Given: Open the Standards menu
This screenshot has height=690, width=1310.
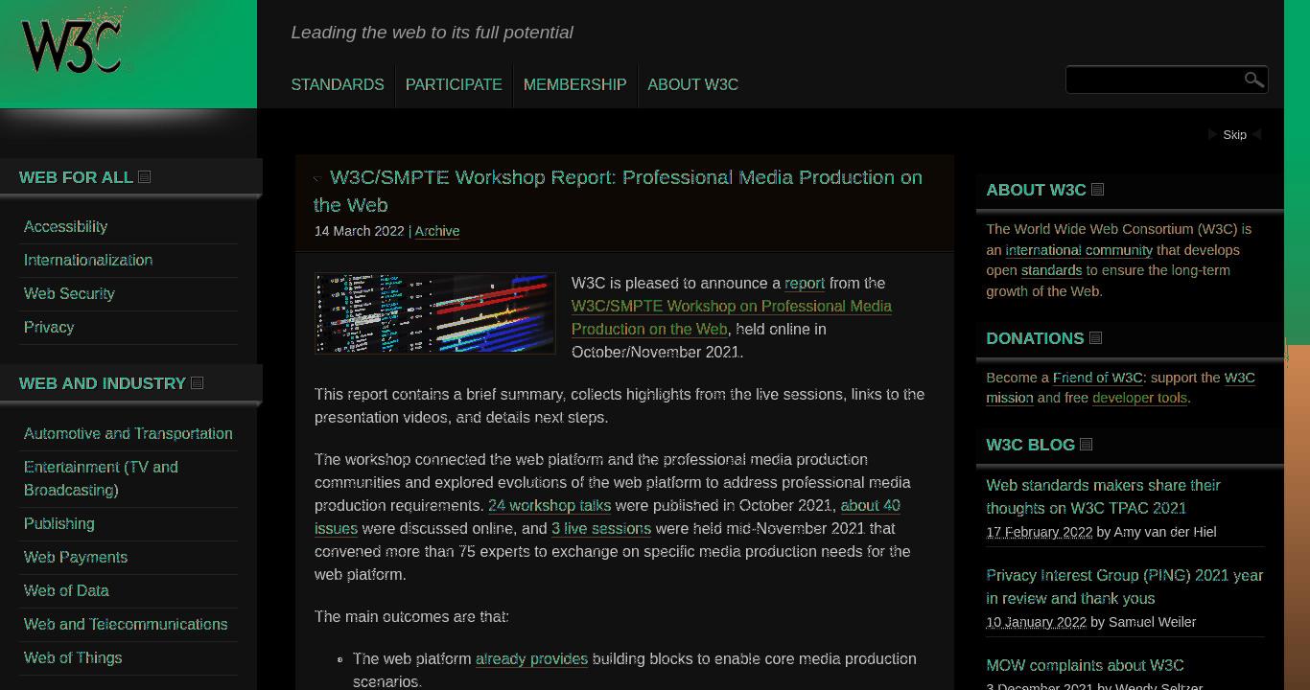Looking at the screenshot, I should (338, 84).
